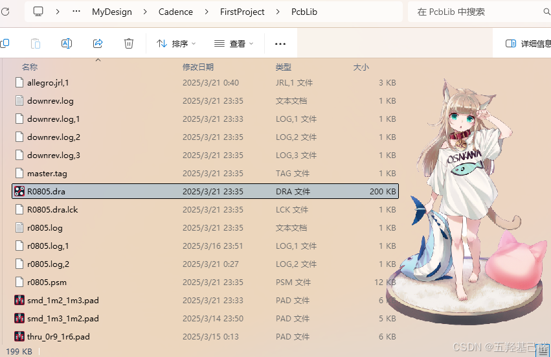The width and height of the screenshot is (551, 357).
Task: Click the R0805.dra Allegro file icon
Action: tap(19, 191)
